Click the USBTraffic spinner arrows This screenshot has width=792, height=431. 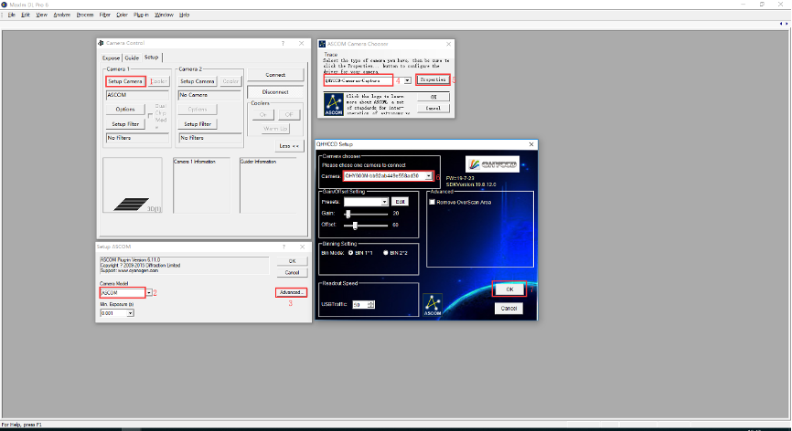[371, 305]
